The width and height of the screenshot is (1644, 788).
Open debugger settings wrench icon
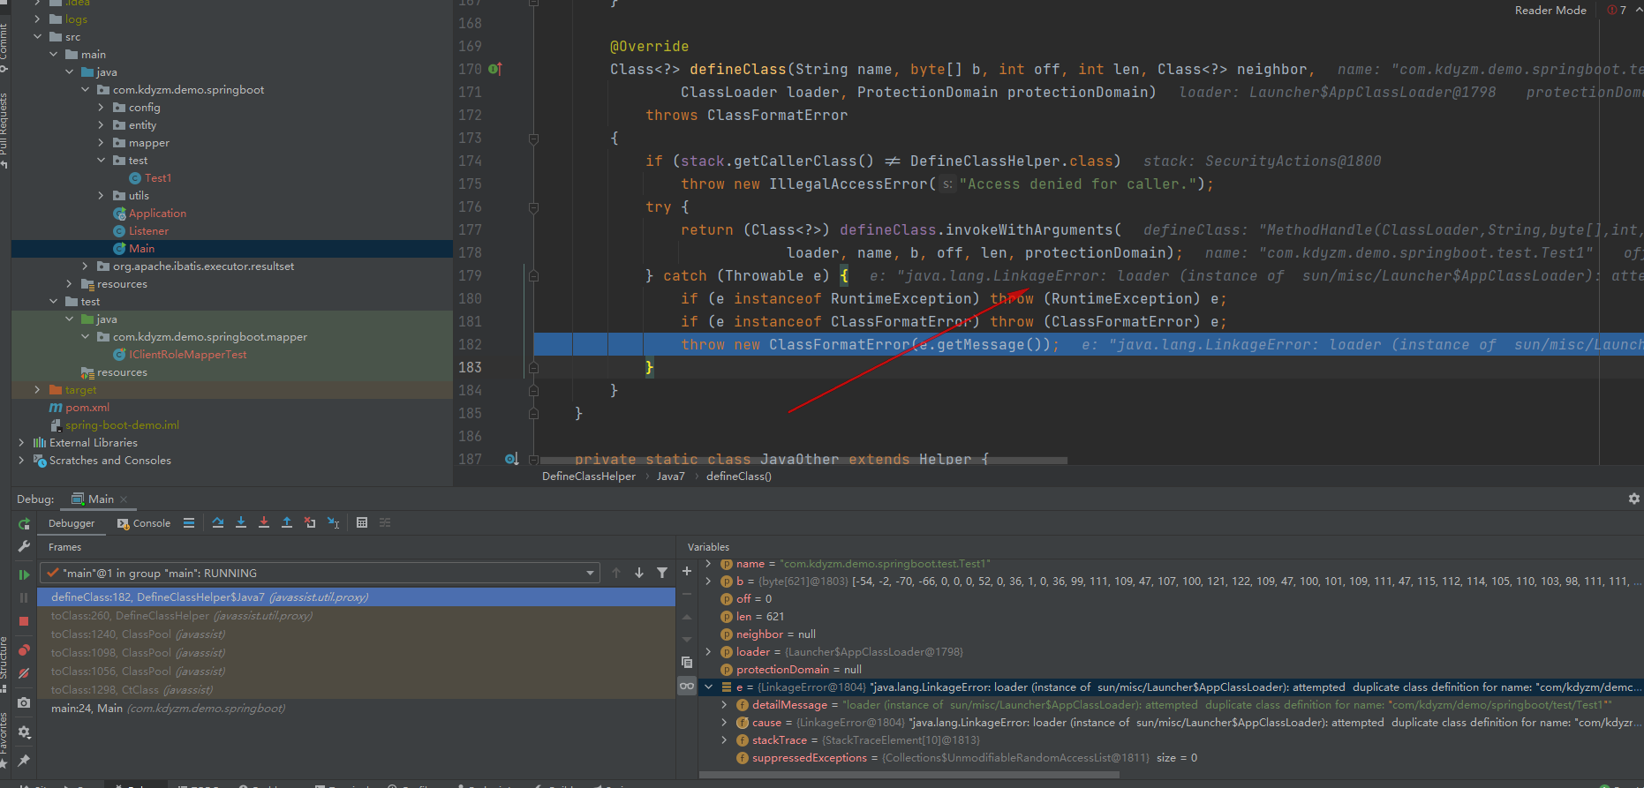point(24,546)
